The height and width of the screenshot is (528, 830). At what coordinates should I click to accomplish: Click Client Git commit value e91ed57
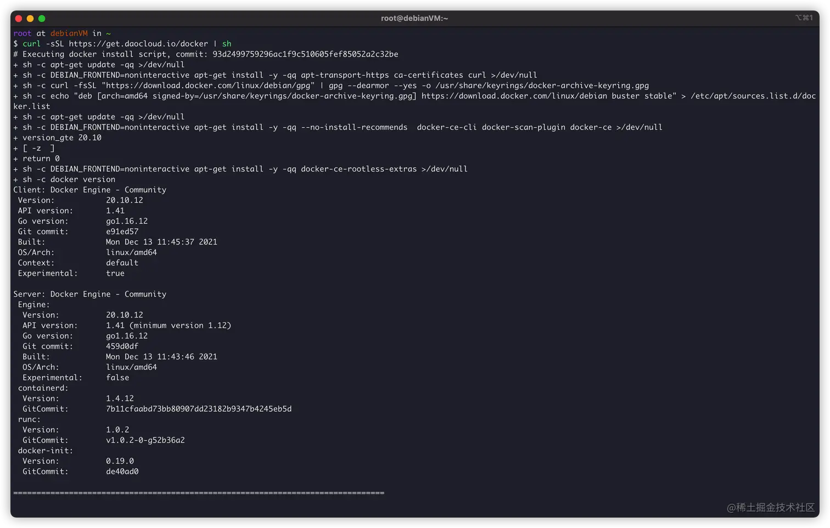[122, 231]
